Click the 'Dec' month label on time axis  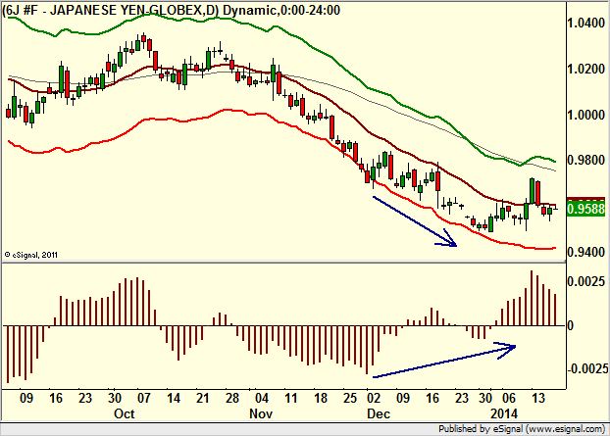coord(379,413)
